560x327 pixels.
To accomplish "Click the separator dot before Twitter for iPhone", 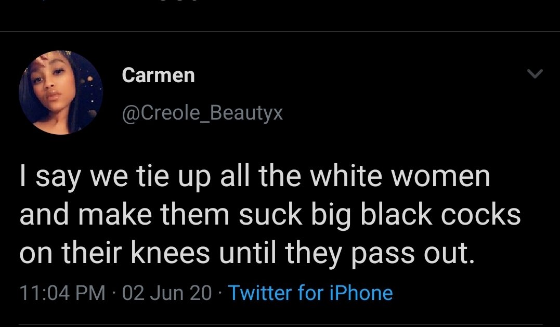I will click(219, 293).
